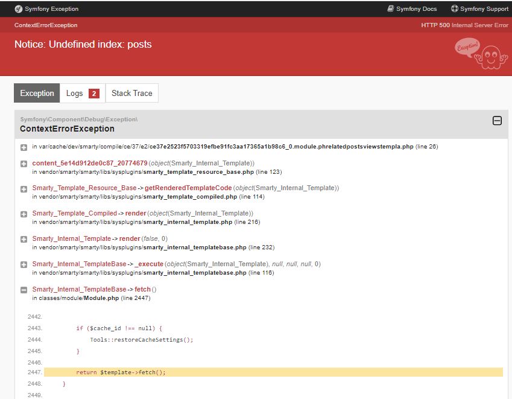Click the content_5e14d912de0c87_20774679 function name

point(90,163)
